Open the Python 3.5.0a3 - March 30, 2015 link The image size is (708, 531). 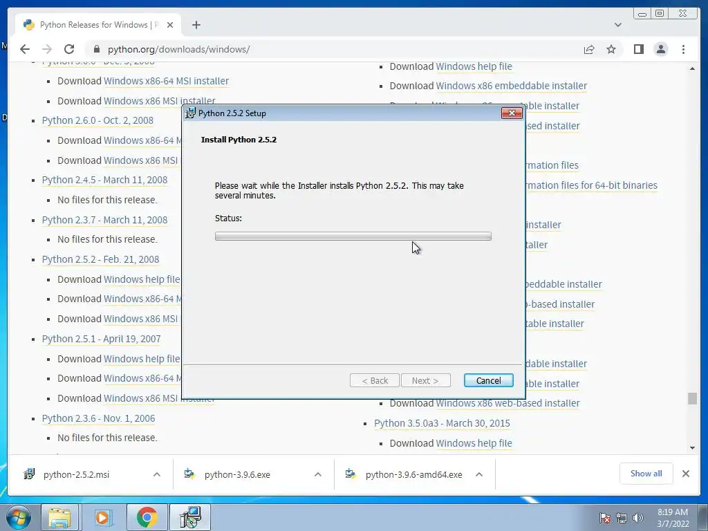(x=442, y=424)
